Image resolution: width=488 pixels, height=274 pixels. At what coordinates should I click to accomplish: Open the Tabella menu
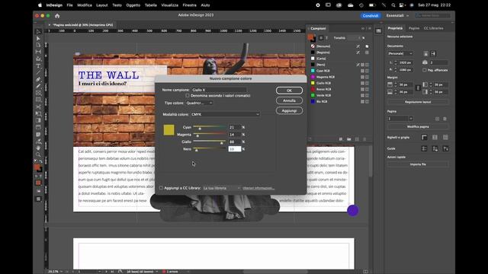[151, 5]
